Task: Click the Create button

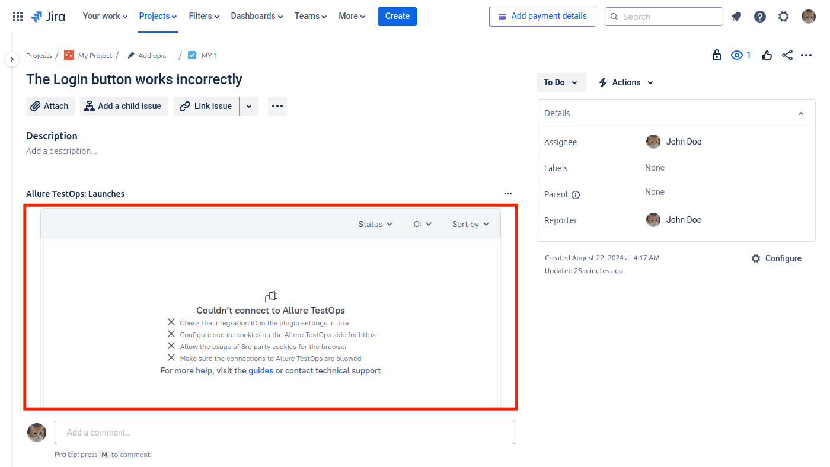Action: click(397, 16)
